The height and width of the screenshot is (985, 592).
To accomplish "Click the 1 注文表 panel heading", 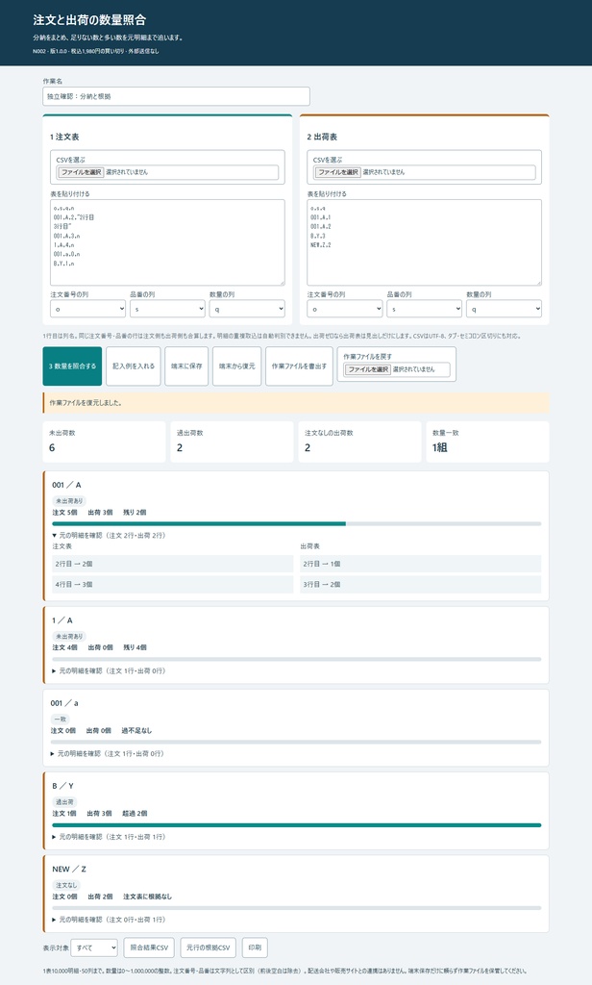I will click(x=64, y=137).
